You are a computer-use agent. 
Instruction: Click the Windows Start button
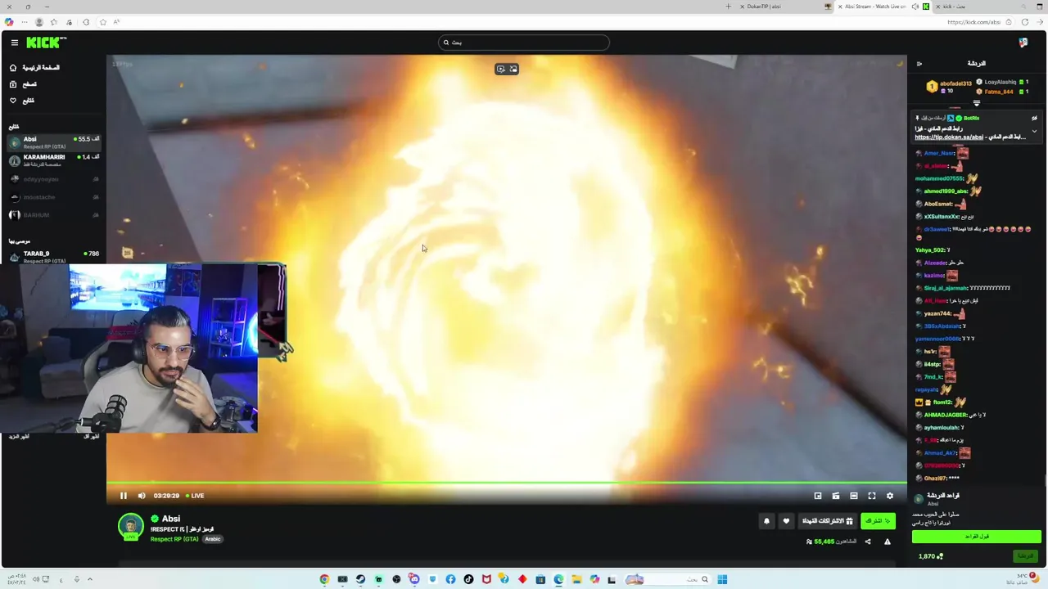(722, 579)
